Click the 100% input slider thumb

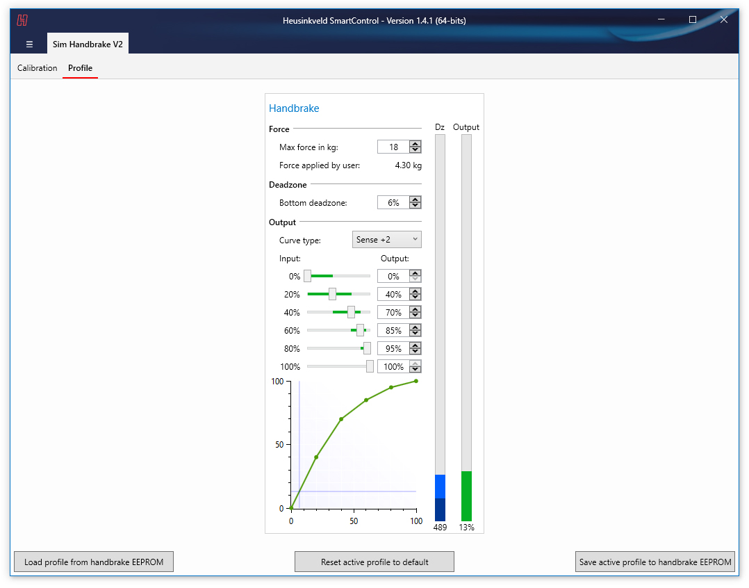pos(370,367)
